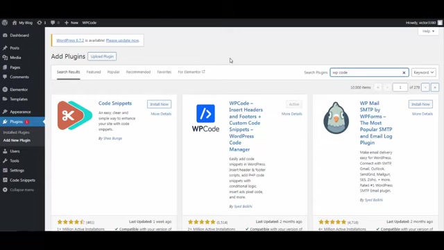Clear the plugin search text

coord(404,73)
